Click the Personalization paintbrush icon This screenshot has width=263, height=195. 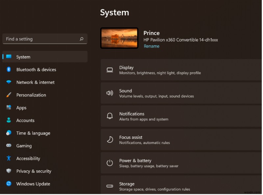(x=9, y=95)
